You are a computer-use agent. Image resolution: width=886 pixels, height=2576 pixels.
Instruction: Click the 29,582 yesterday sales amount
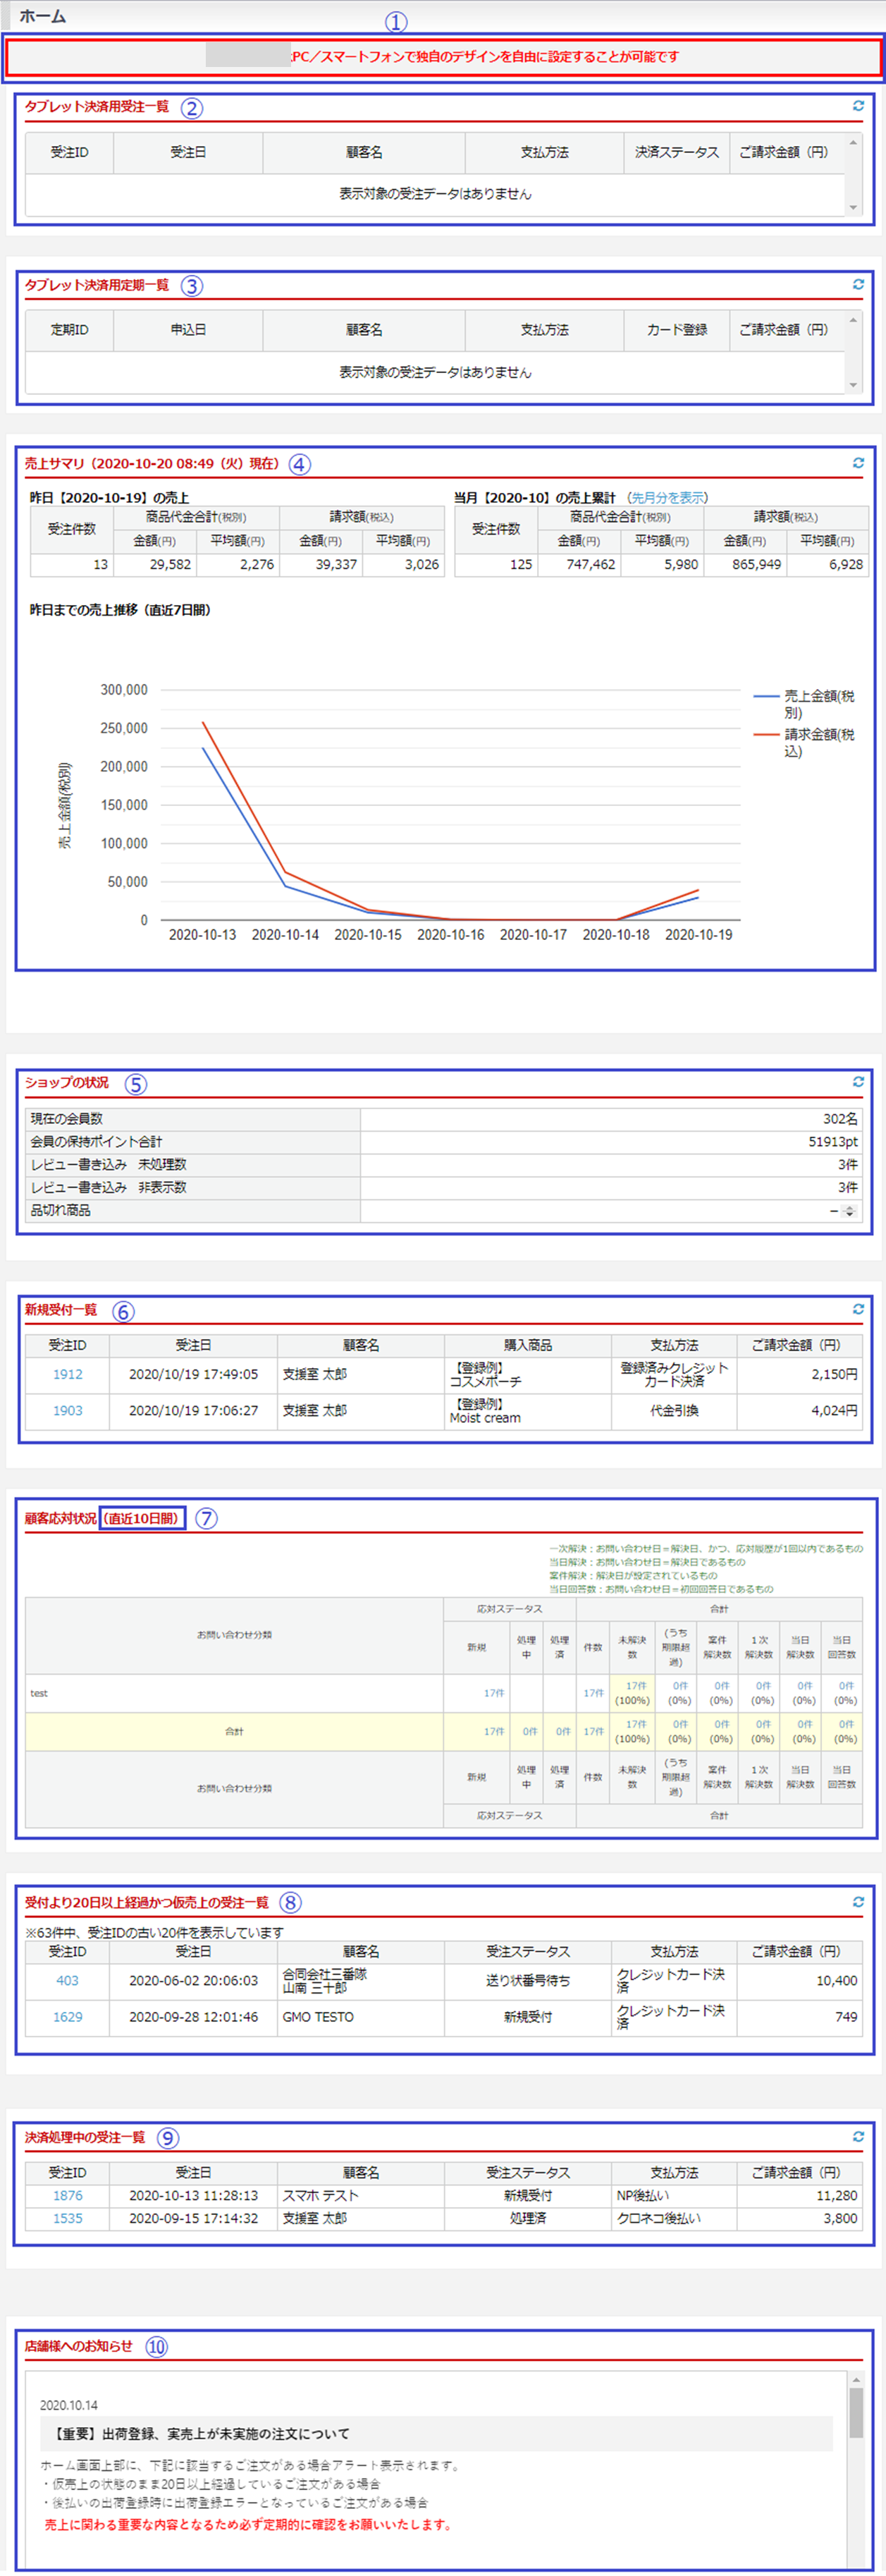coord(170,564)
